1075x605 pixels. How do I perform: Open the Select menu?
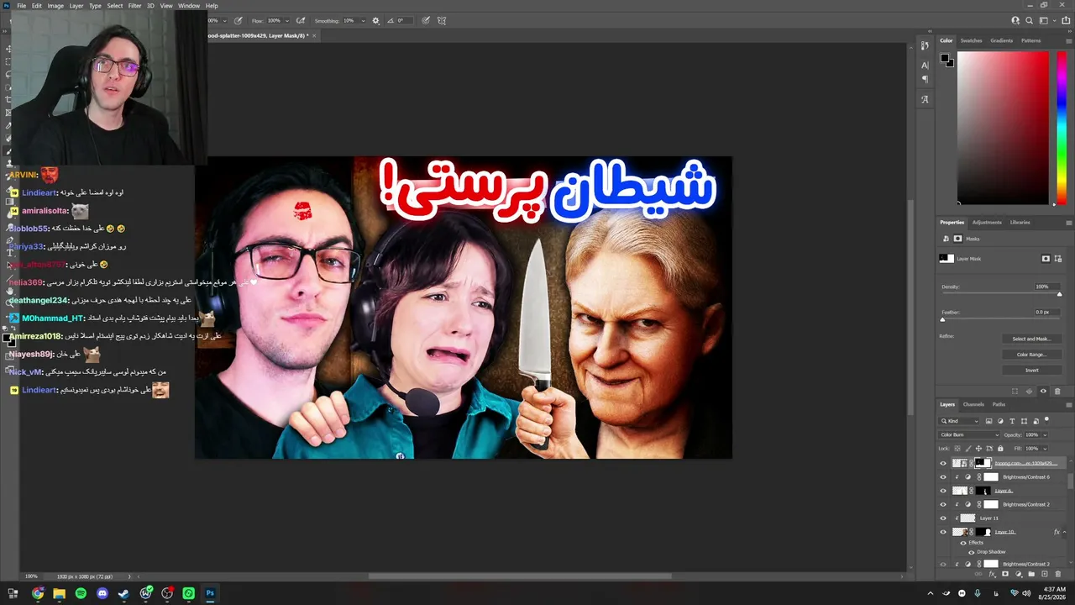click(x=115, y=6)
